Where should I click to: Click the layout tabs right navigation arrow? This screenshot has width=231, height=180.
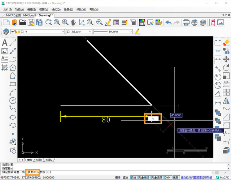coord(22,160)
